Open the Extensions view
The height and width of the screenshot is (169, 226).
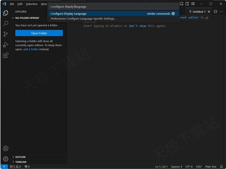pyautogui.click(x=6, y=55)
